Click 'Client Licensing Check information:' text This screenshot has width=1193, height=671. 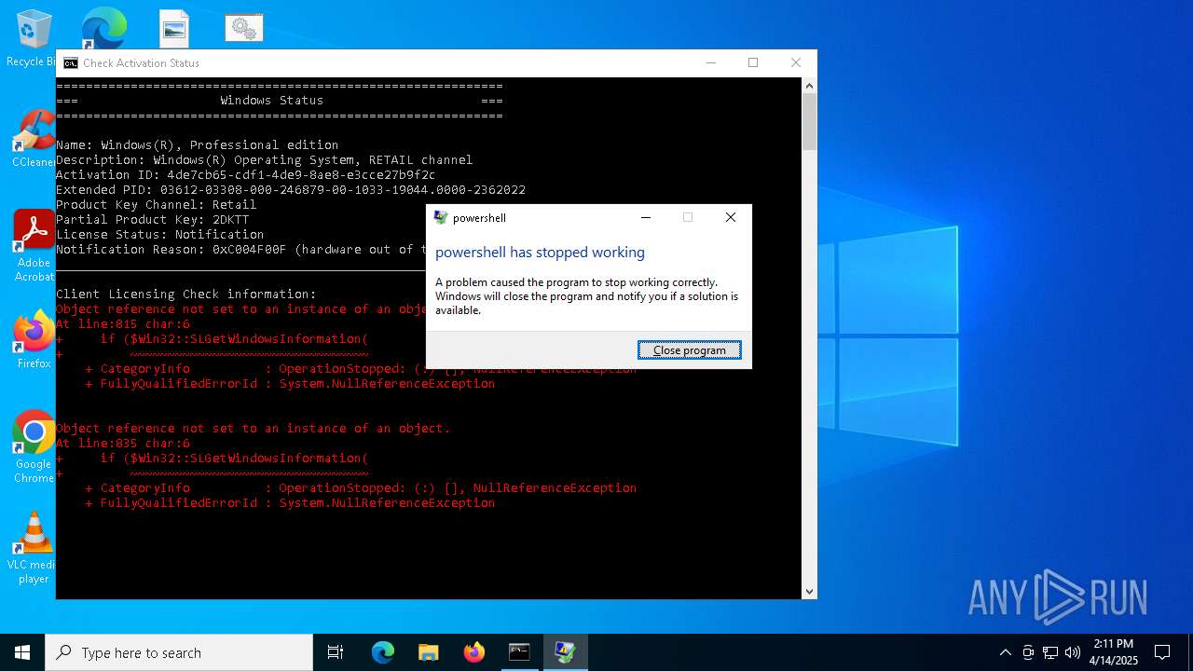click(186, 294)
